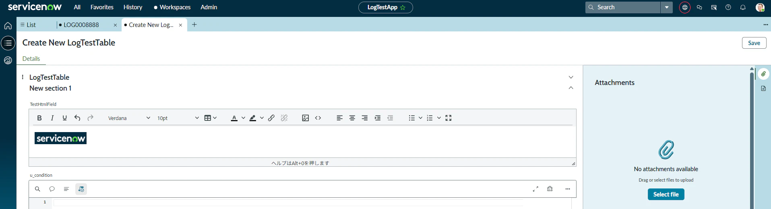Viewport: 771px width, 209px height.
Task: Open the text color picker arrow
Action: [x=243, y=118]
